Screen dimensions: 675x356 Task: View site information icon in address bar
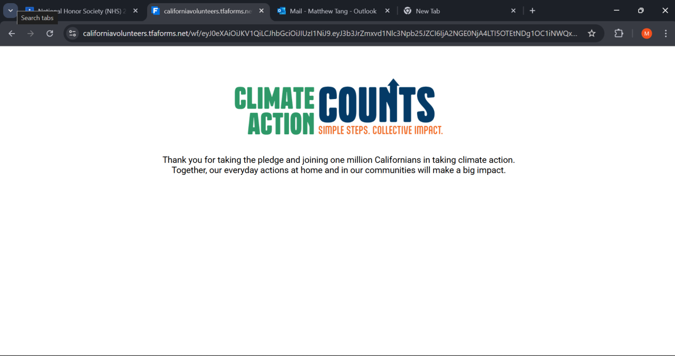(x=73, y=33)
